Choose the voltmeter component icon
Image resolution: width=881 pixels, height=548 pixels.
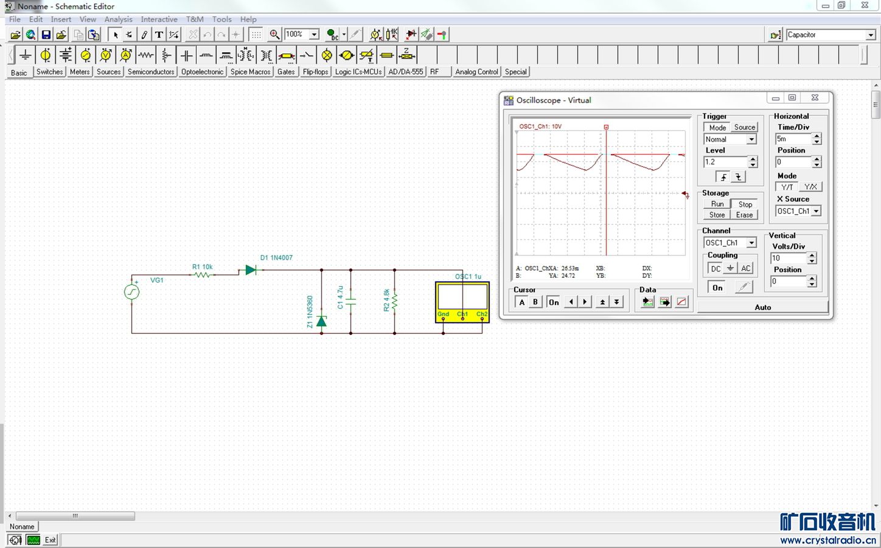coord(106,55)
